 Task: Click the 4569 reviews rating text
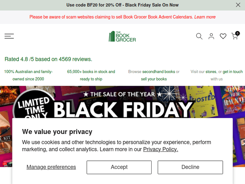(x=48, y=59)
